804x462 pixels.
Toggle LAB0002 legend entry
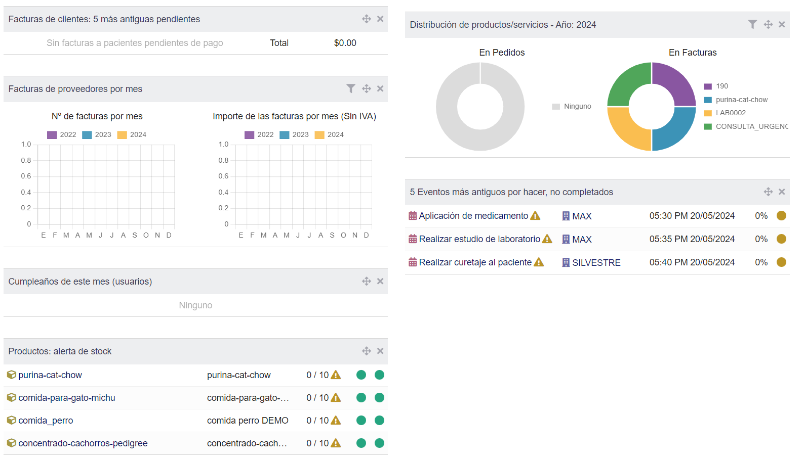pyautogui.click(x=725, y=113)
